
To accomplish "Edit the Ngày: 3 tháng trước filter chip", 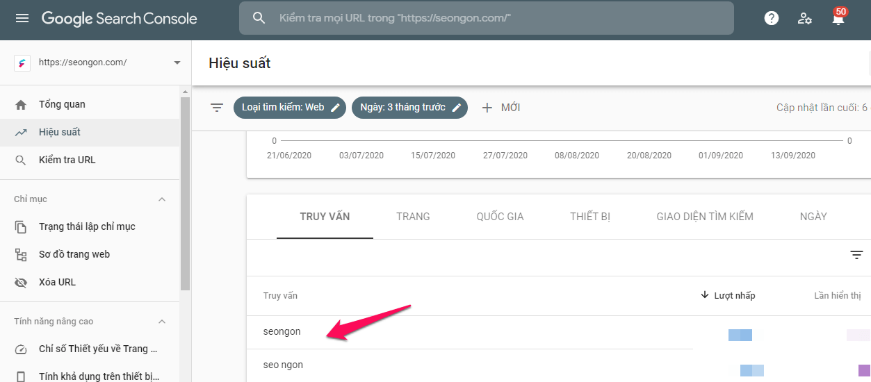I will [x=409, y=108].
